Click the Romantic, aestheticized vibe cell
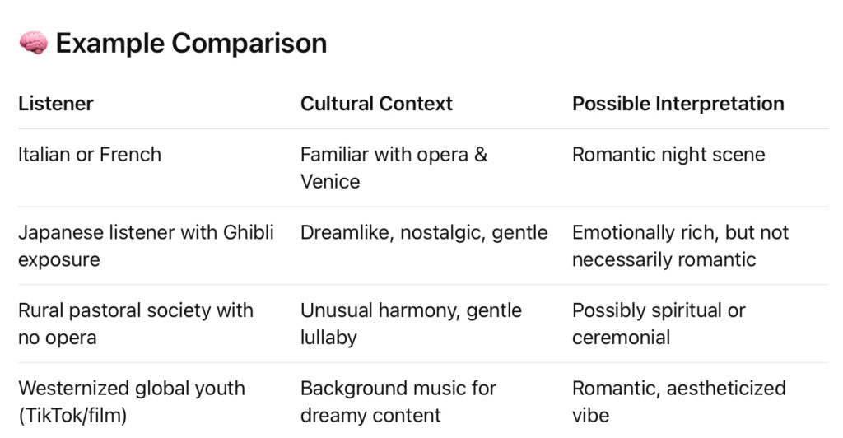The height and width of the screenshot is (438, 843). (x=679, y=402)
